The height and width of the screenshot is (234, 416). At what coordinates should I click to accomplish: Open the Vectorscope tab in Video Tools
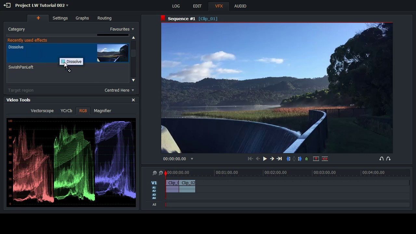pos(42,111)
